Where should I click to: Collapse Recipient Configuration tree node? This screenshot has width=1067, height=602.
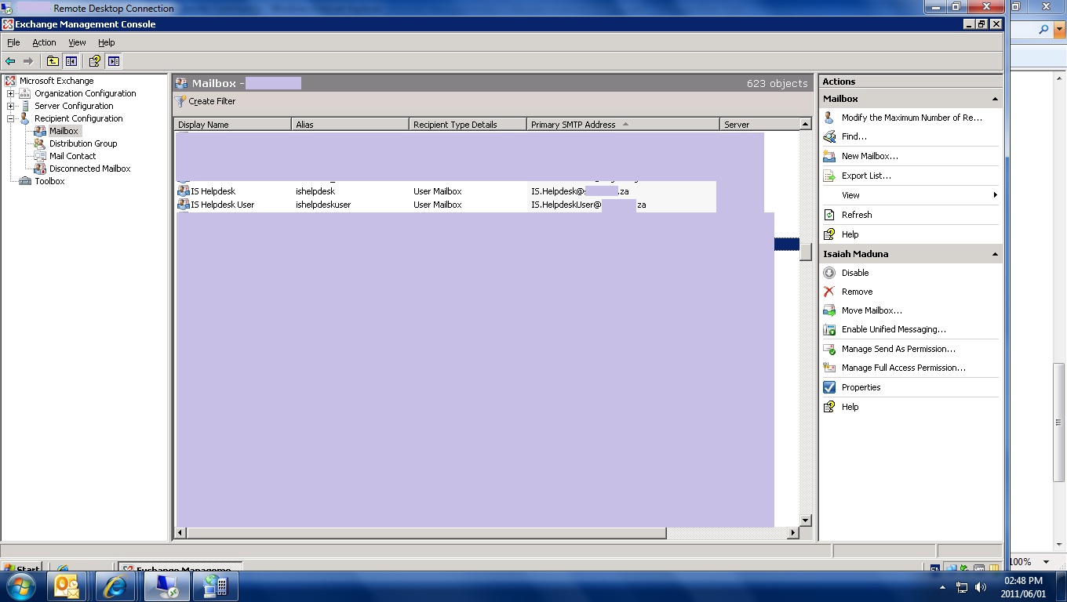(11, 118)
